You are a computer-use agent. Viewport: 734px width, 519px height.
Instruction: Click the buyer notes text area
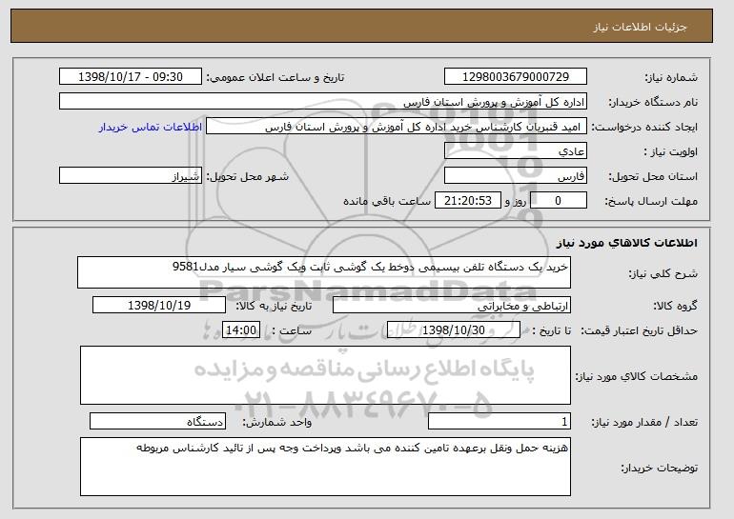(x=325, y=467)
